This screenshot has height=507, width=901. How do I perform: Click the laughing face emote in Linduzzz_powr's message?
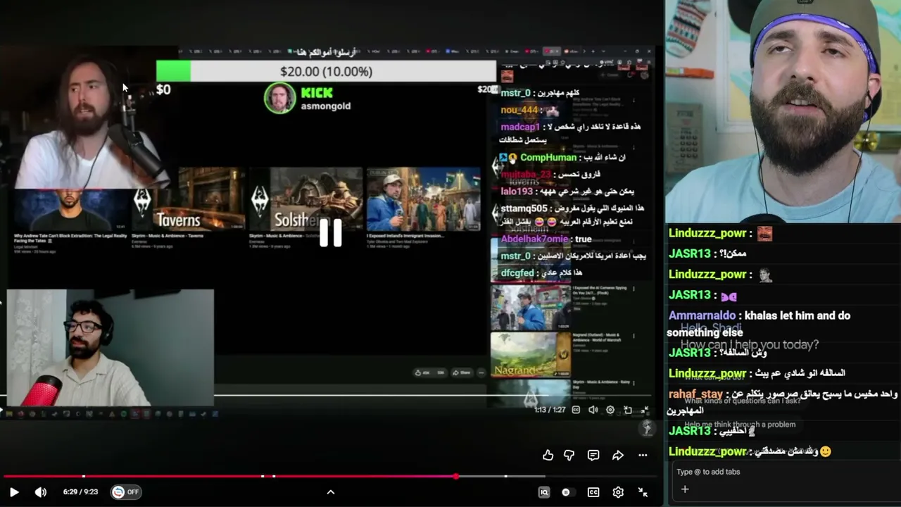click(x=764, y=233)
